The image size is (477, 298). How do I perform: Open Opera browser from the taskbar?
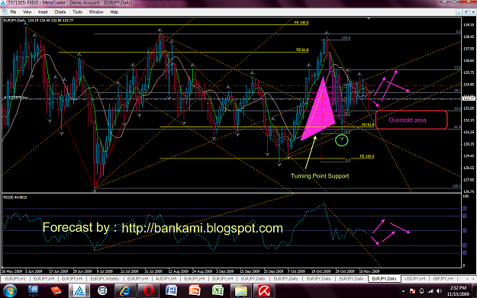[x=149, y=290]
